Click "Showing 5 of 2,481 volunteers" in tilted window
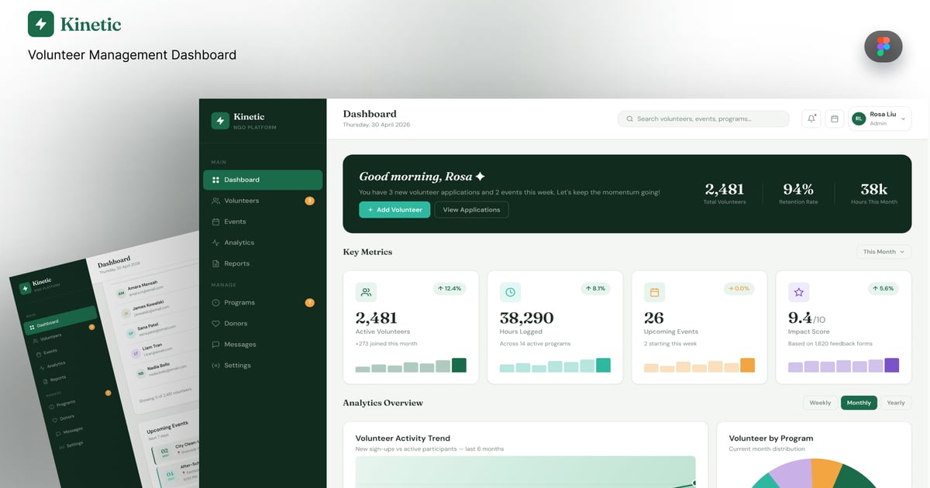 click(165, 397)
